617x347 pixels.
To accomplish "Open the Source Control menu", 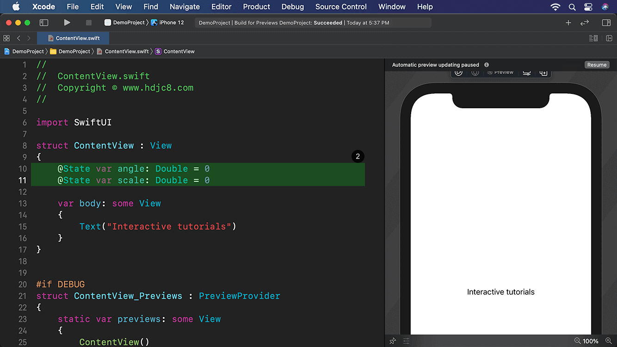I will pyautogui.click(x=341, y=6).
